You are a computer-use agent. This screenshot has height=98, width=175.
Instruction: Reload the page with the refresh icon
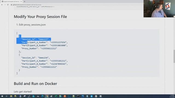(8, 5)
